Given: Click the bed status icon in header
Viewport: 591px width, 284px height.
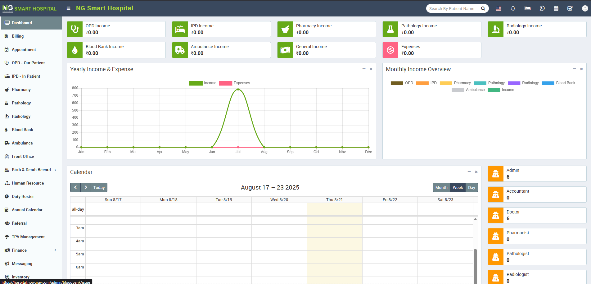Looking at the screenshot, I should pyautogui.click(x=527, y=8).
